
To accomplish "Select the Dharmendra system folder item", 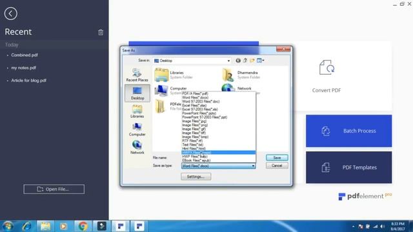I will coord(241,75).
